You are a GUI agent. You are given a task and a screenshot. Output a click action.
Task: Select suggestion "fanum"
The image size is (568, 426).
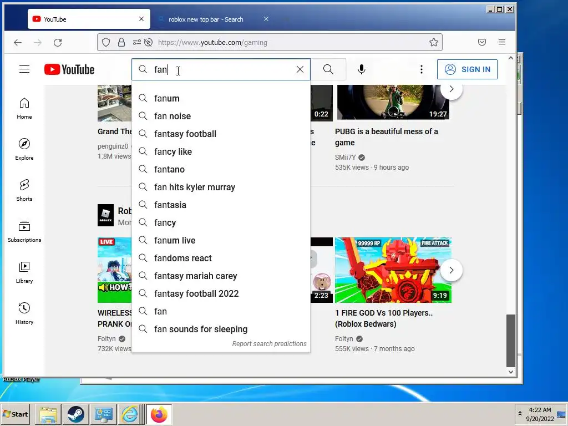click(221, 99)
